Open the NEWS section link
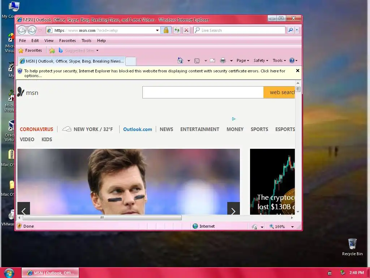370x278 pixels. [x=166, y=129]
